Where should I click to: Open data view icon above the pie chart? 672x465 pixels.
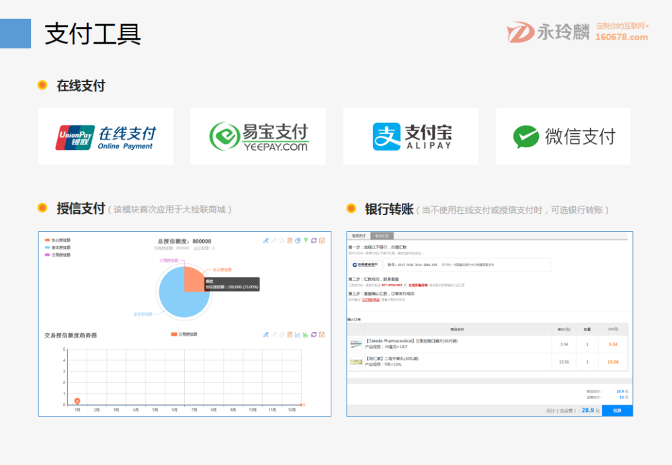[290, 241]
